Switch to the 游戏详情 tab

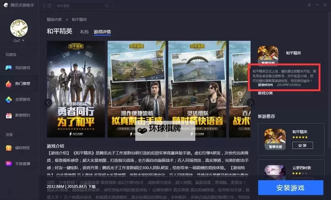(102, 32)
